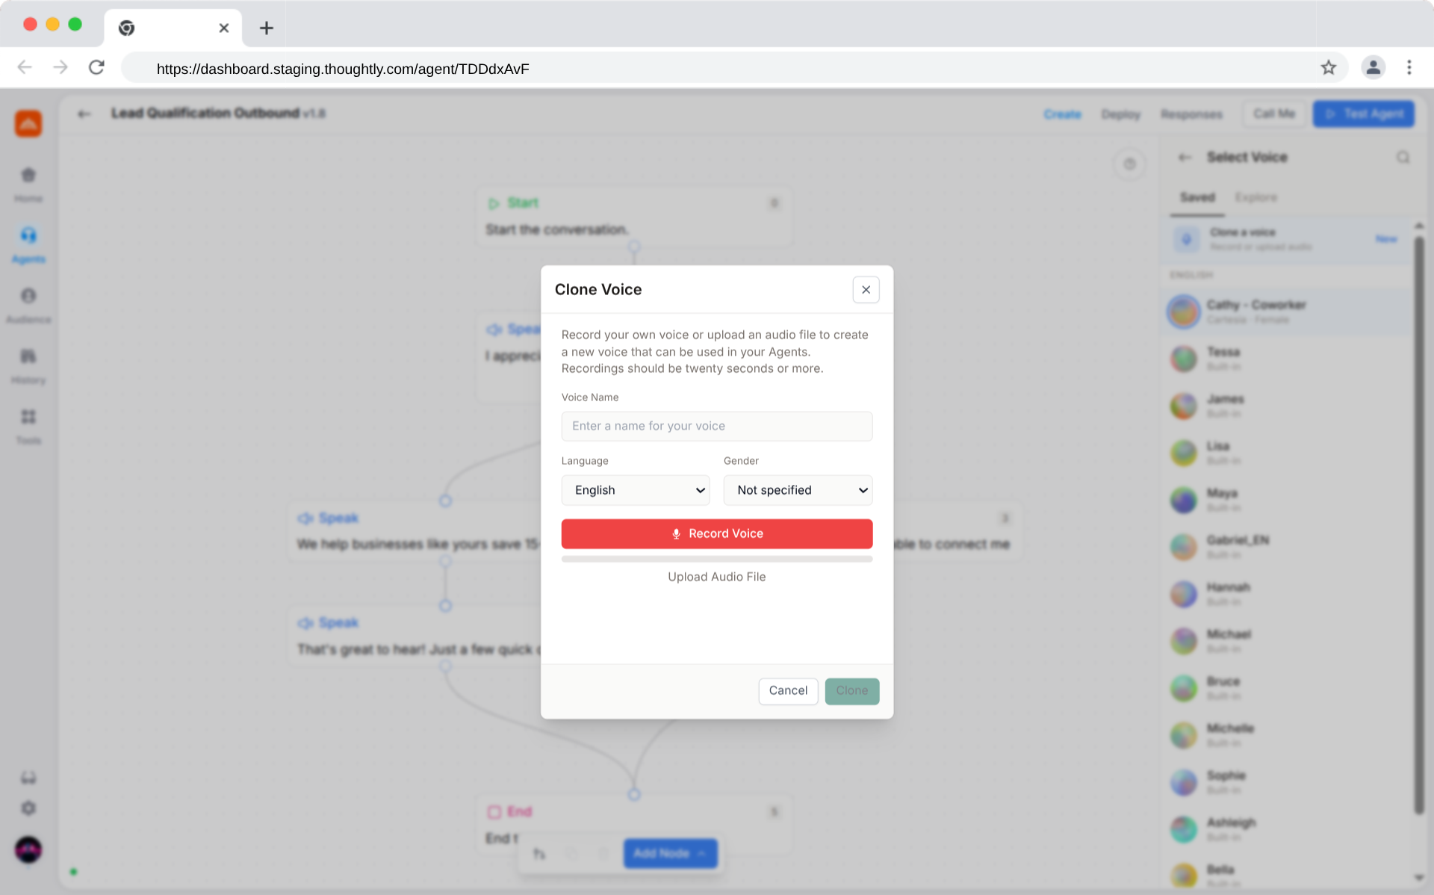Open search in the Select Voice panel
This screenshot has height=895, width=1434.
[x=1403, y=157]
